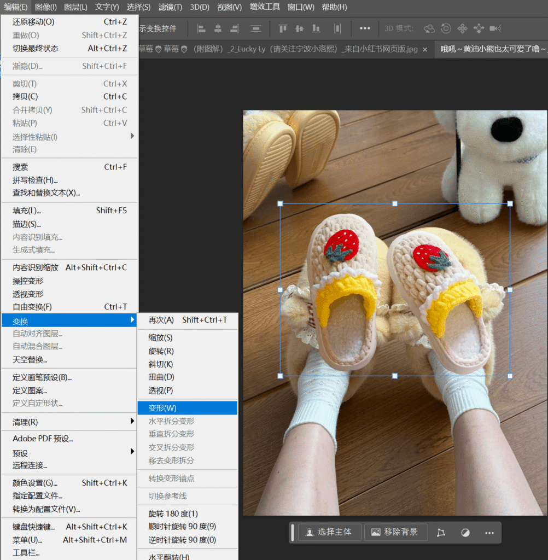Select the 3D camera mode icon
Viewport: 548px width, 560px height.
495,28
